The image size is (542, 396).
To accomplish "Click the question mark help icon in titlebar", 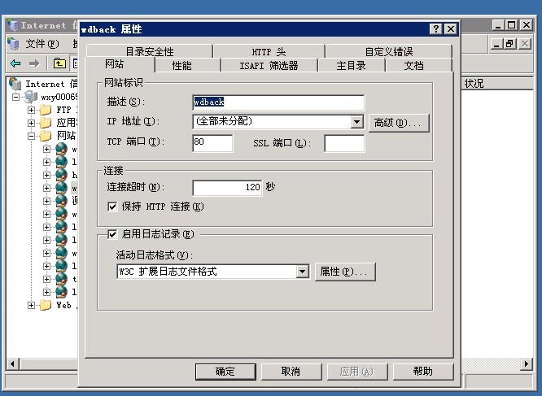I will [x=436, y=28].
